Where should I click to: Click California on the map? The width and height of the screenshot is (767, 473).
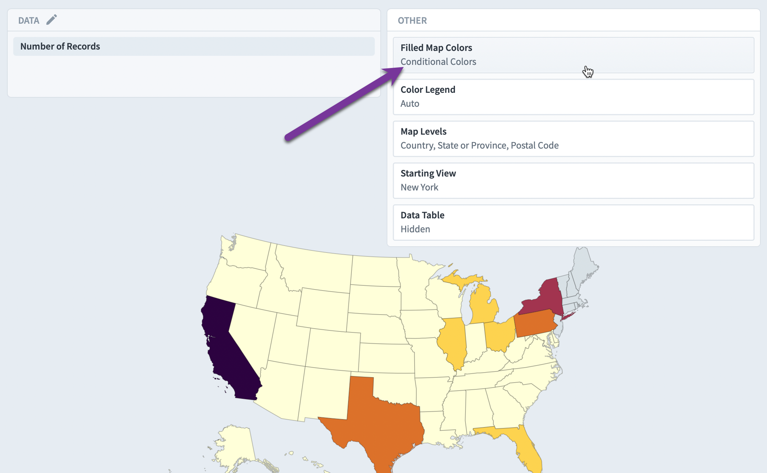click(226, 352)
